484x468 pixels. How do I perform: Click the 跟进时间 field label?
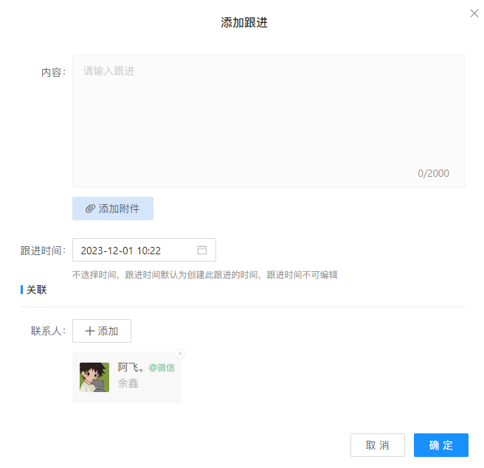pos(43,251)
